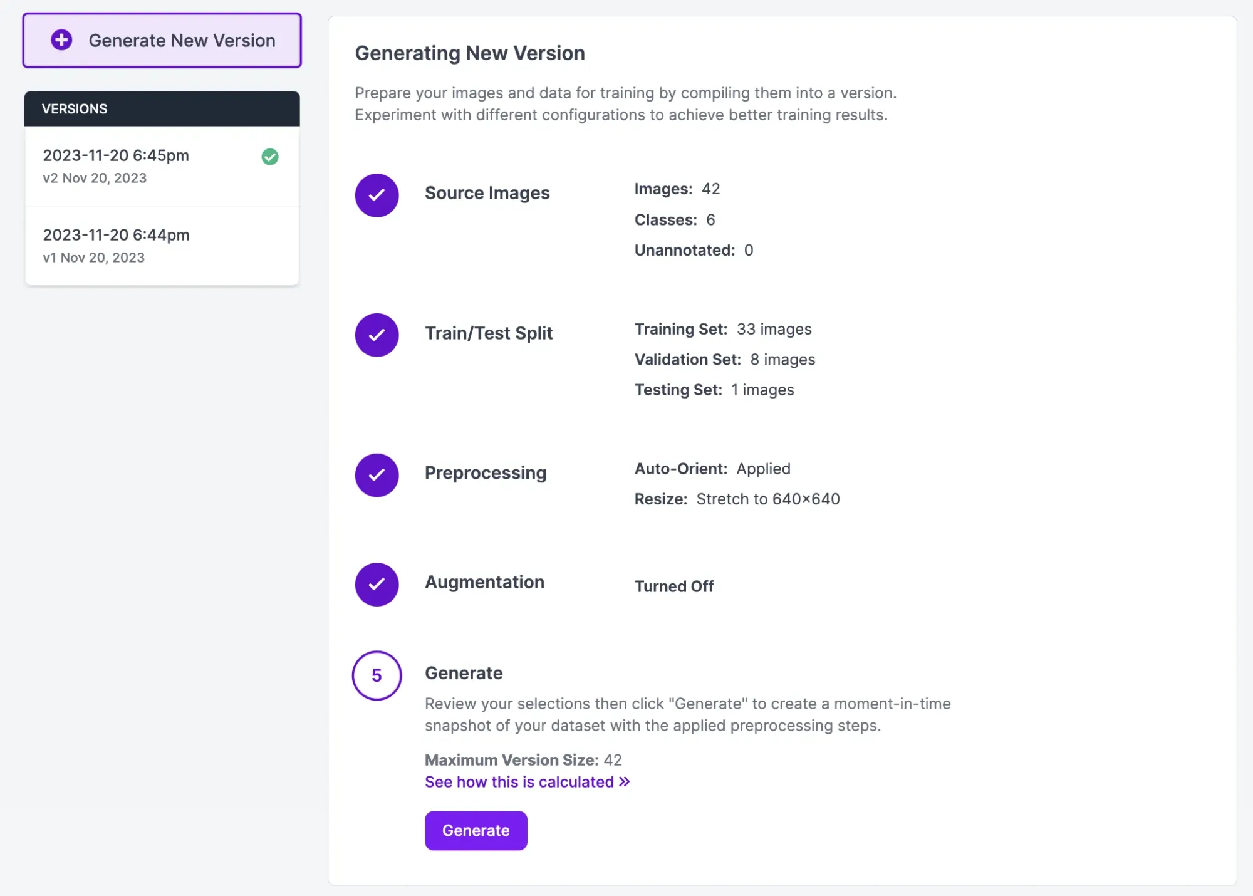
Task: Click the Train/Test Split checkmark circle
Action: coord(377,335)
